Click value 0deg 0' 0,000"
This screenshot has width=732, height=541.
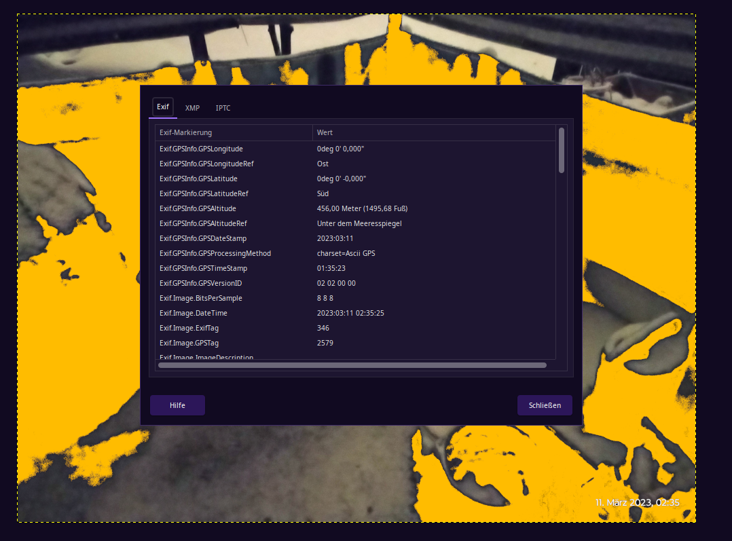coord(340,149)
